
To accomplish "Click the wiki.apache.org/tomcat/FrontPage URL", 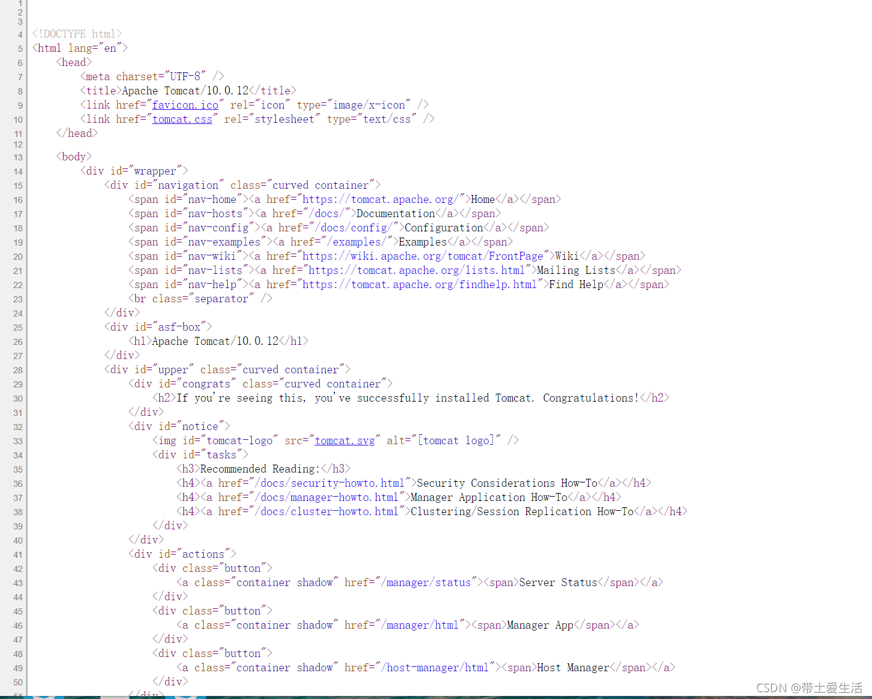I will (423, 256).
